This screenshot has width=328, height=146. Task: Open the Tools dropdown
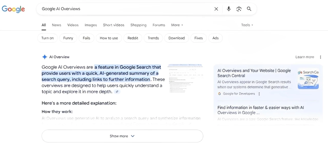click(247, 25)
